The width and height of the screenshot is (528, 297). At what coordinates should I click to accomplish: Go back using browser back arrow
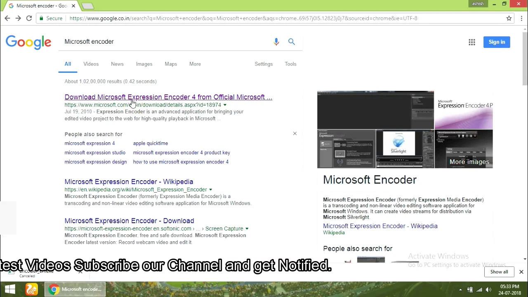tap(7, 18)
